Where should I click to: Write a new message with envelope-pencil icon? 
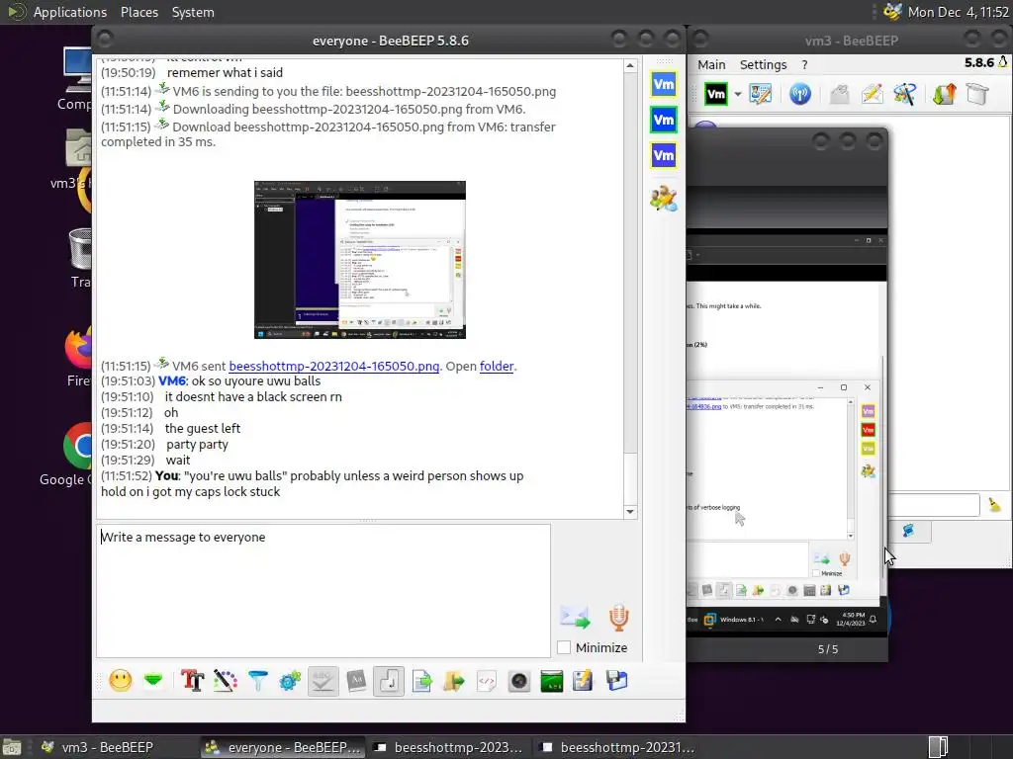coord(872,94)
